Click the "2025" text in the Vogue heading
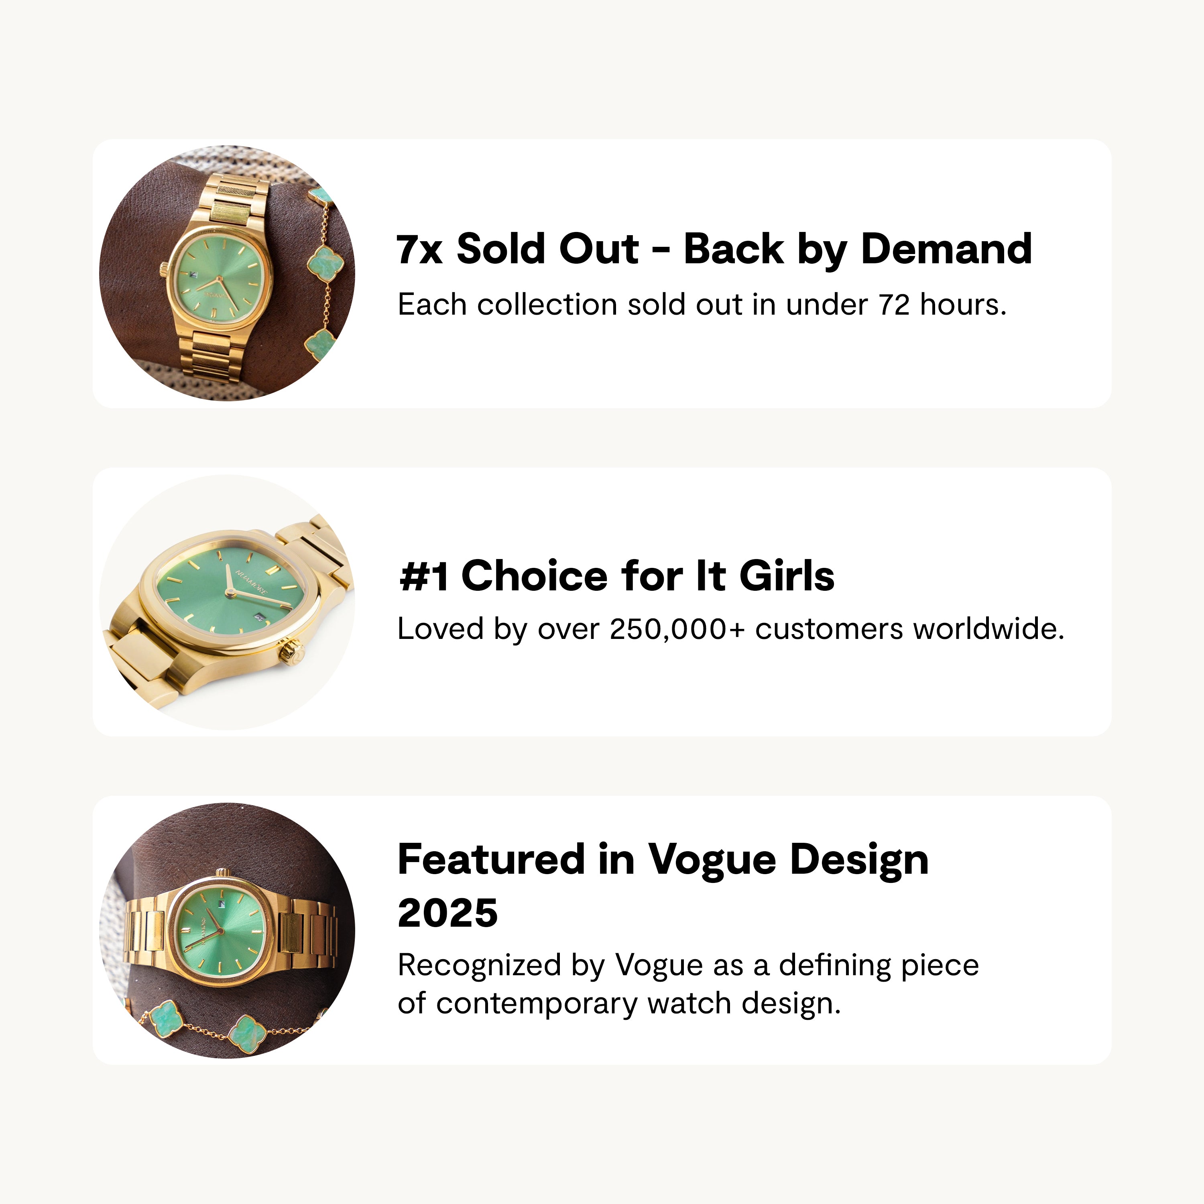The height and width of the screenshot is (1204, 1204). click(447, 913)
